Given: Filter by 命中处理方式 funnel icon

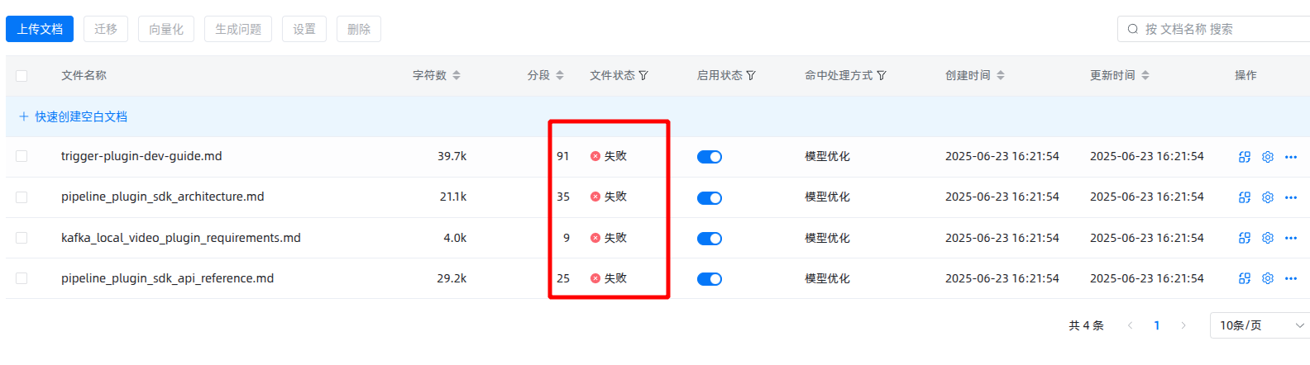Looking at the screenshot, I should (x=882, y=75).
